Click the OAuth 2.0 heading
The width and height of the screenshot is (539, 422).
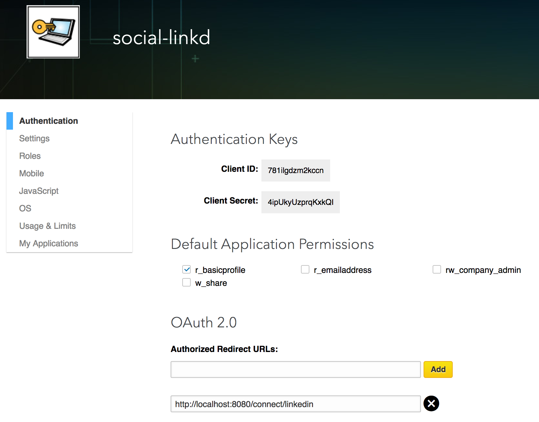(204, 322)
